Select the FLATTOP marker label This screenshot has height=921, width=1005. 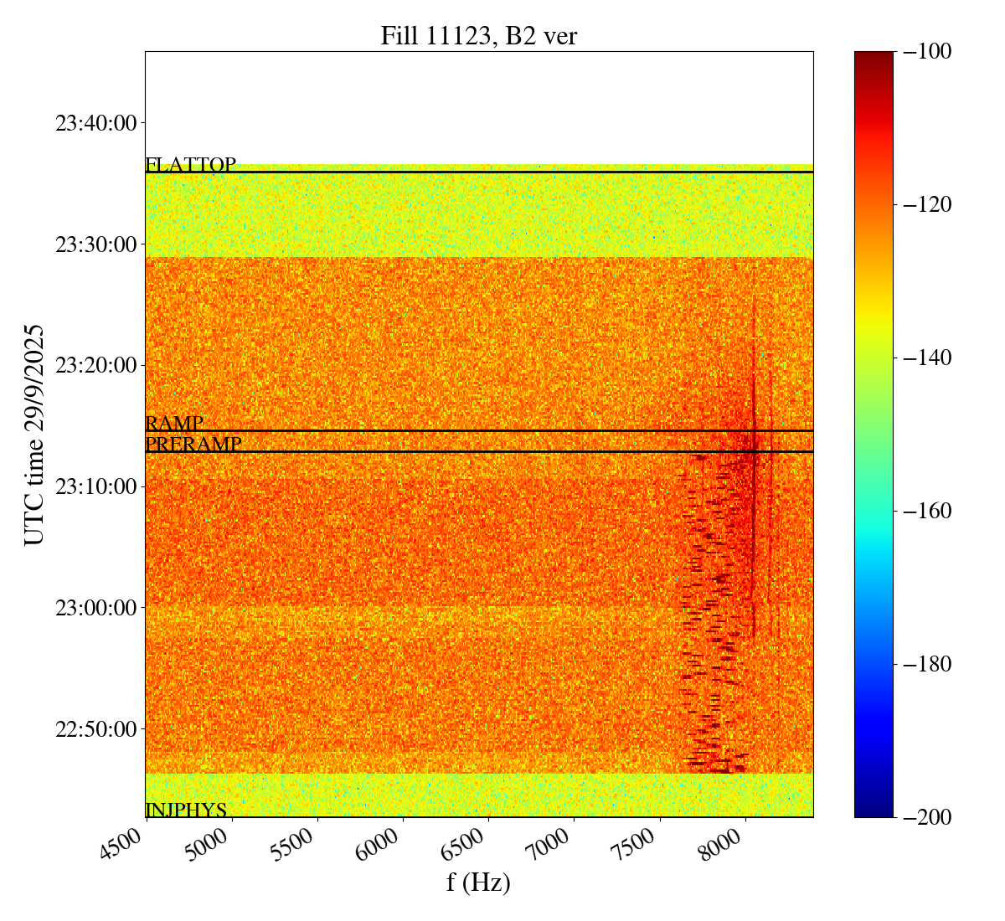tap(191, 165)
